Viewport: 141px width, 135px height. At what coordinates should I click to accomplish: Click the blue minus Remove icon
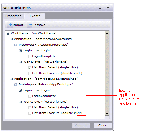(30, 25)
